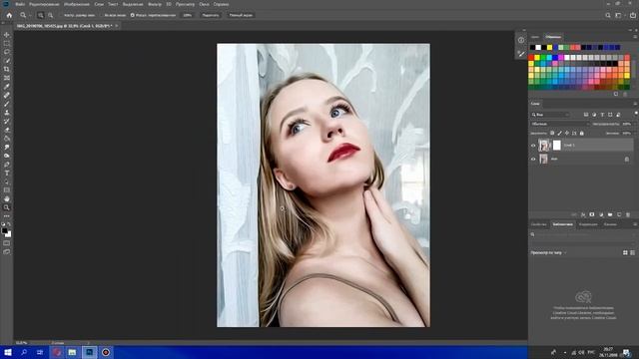Select the Blur tool
The height and width of the screenshot is (359, 639).
(x=7, y=147)
